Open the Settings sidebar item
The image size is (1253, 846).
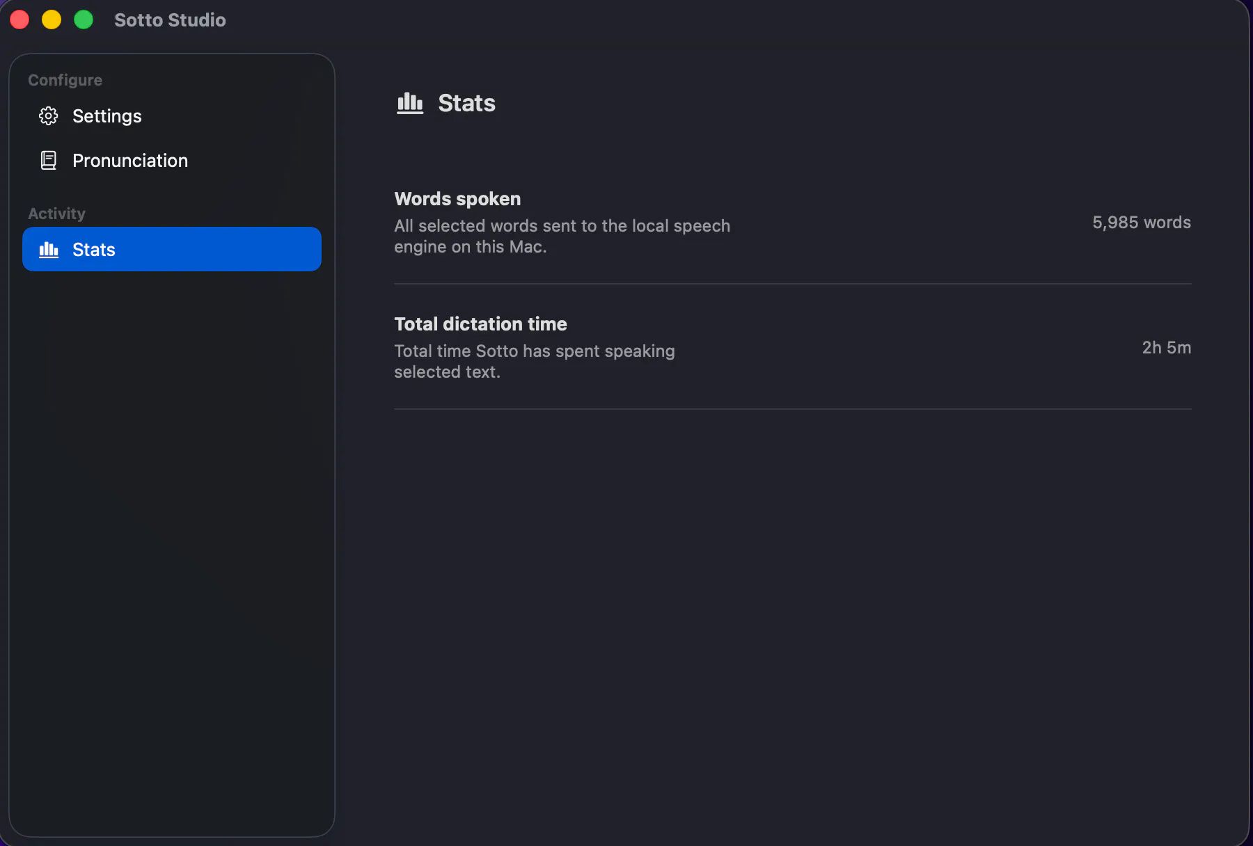(172, 115)
